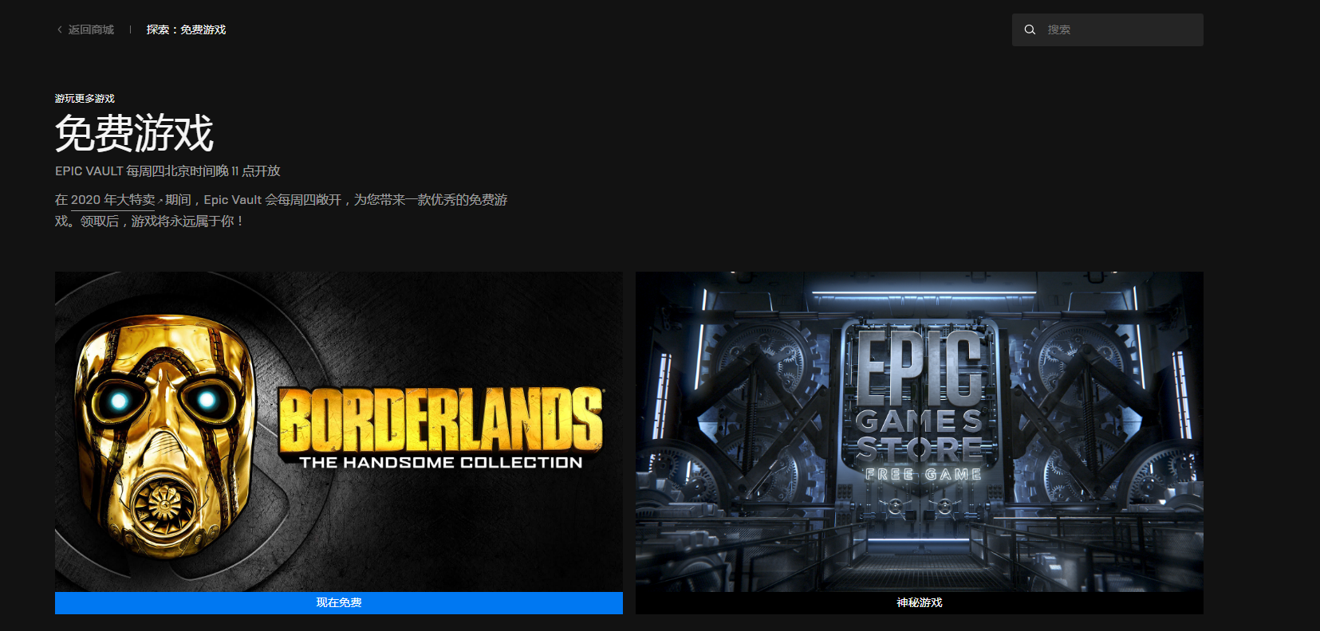Click the magnifier search icon
Image resolution: width=1320 pixels, height=631 pixels.
pyautogui.click(x=1030, y=29)
